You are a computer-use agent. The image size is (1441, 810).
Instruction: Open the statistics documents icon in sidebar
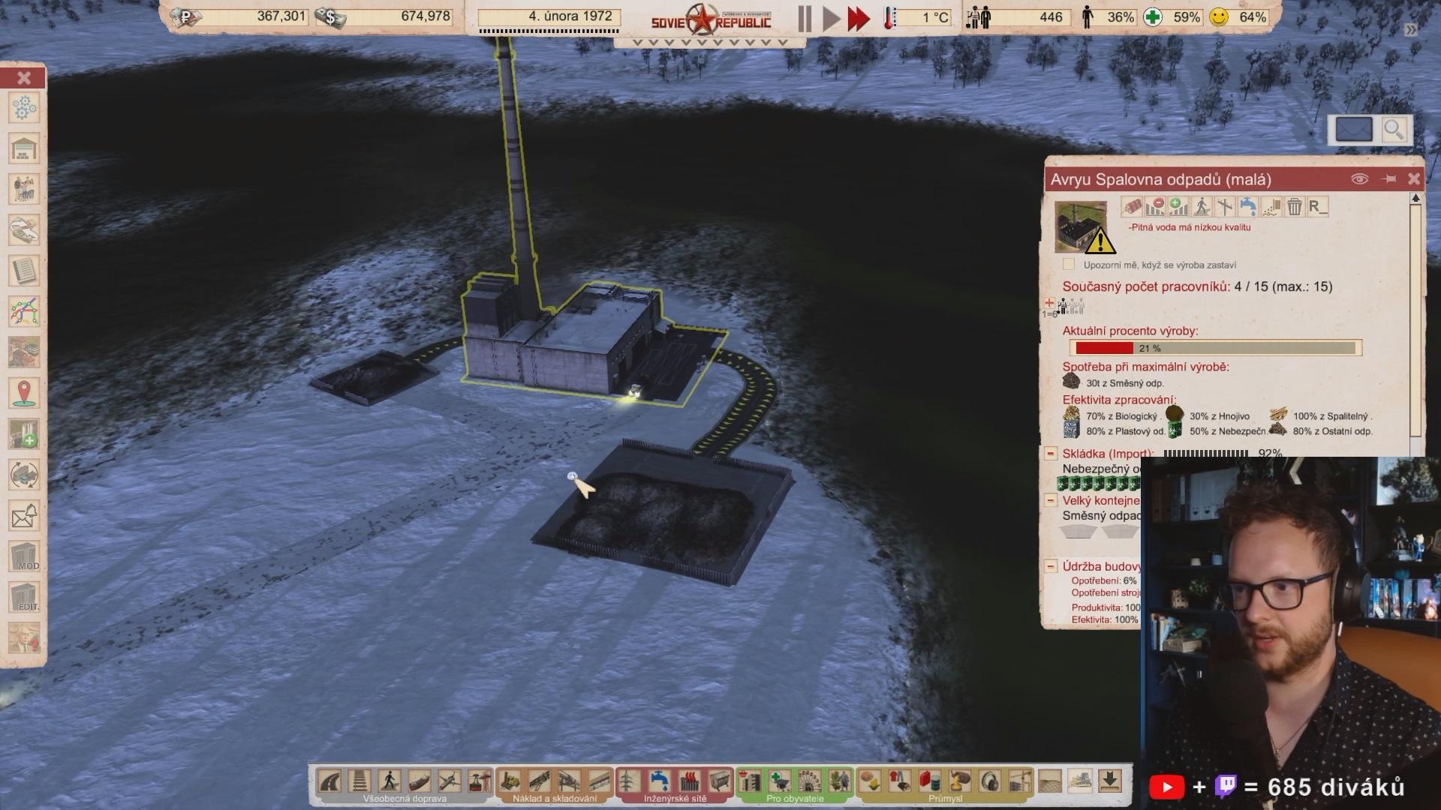(23, 271)
